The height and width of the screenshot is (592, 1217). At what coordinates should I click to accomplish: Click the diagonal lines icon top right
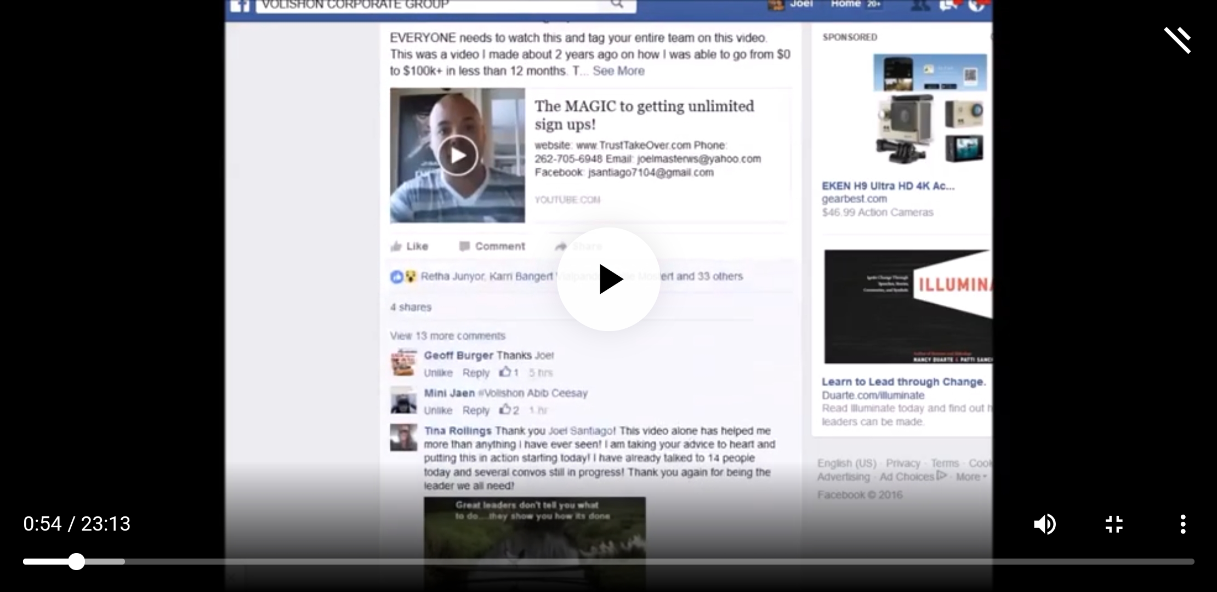point(1177,40)
